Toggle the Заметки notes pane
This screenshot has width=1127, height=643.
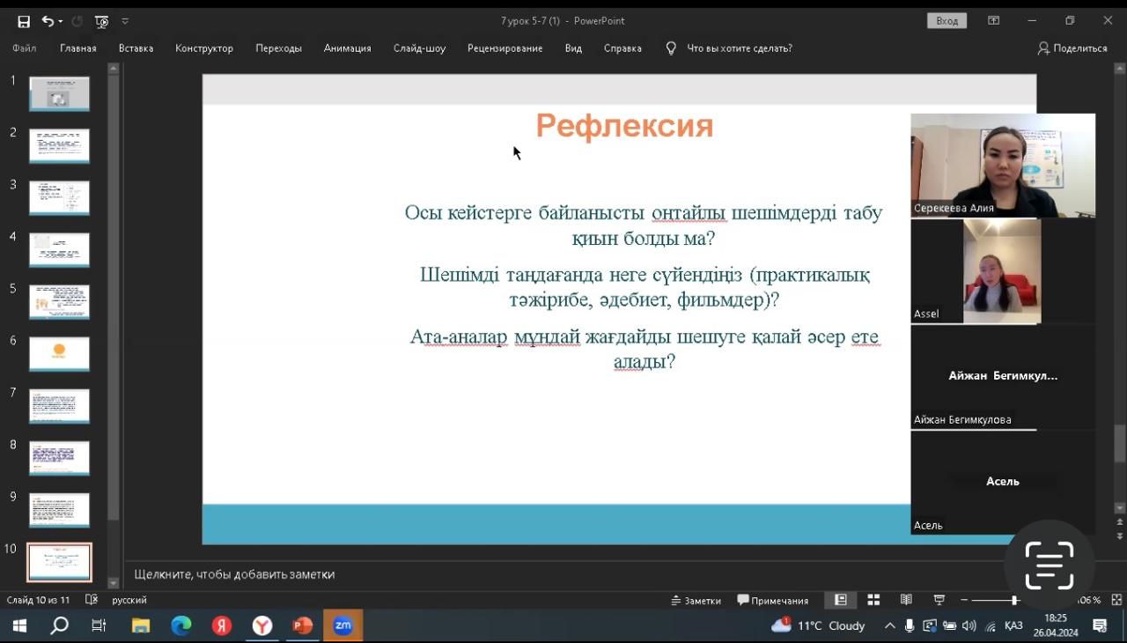point(696,601)
